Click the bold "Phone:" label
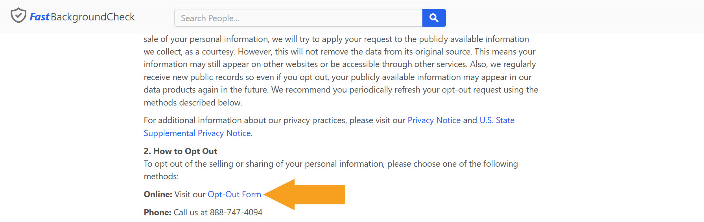The height and width of the screenshot is (222, 704). [x=157, y=213]
